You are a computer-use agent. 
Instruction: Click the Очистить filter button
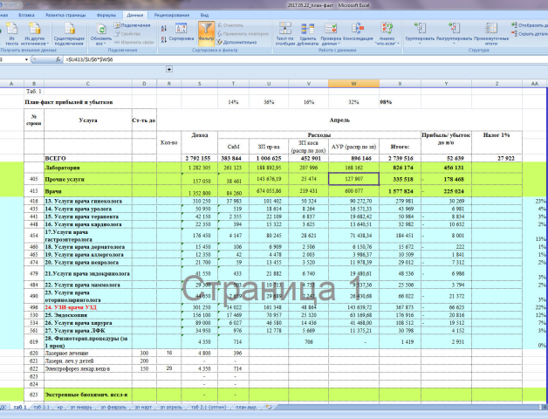click(230, 25)
